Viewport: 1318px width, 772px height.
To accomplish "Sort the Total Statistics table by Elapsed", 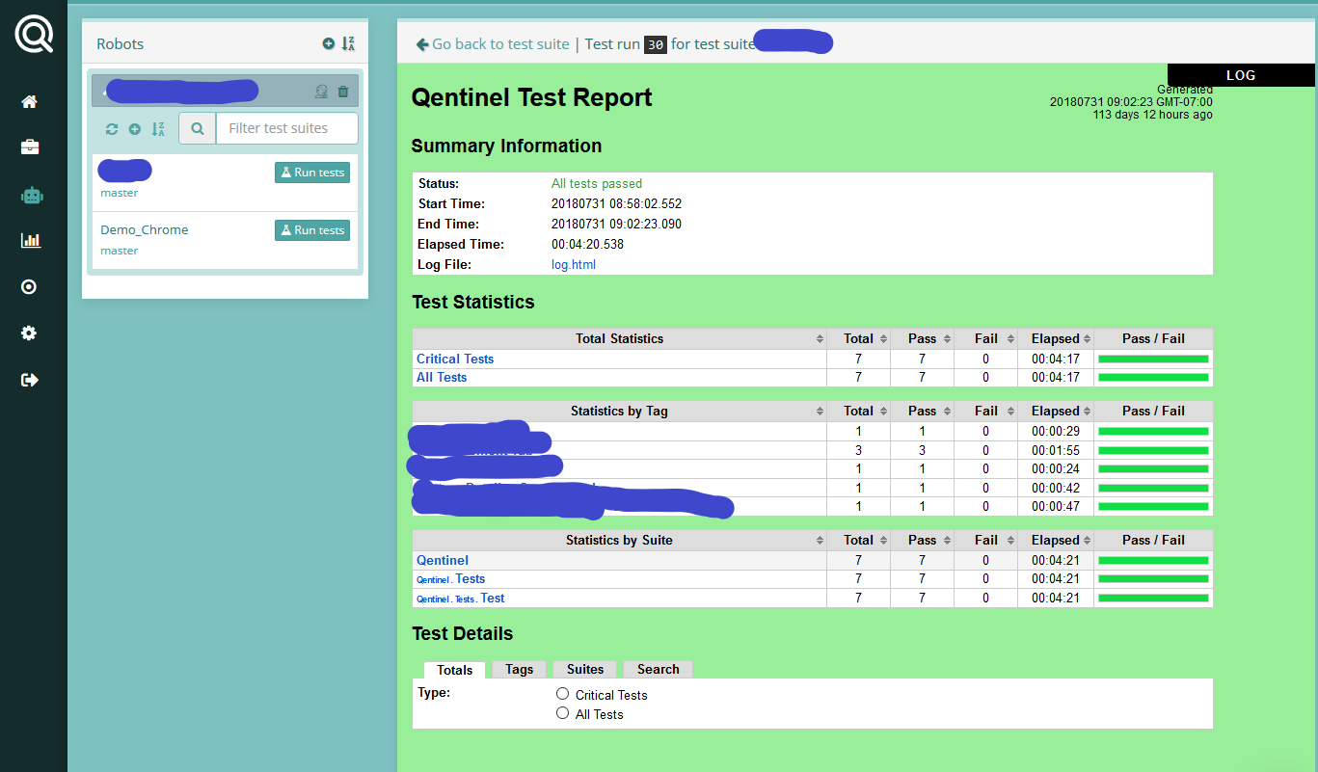I will 1056,338.
